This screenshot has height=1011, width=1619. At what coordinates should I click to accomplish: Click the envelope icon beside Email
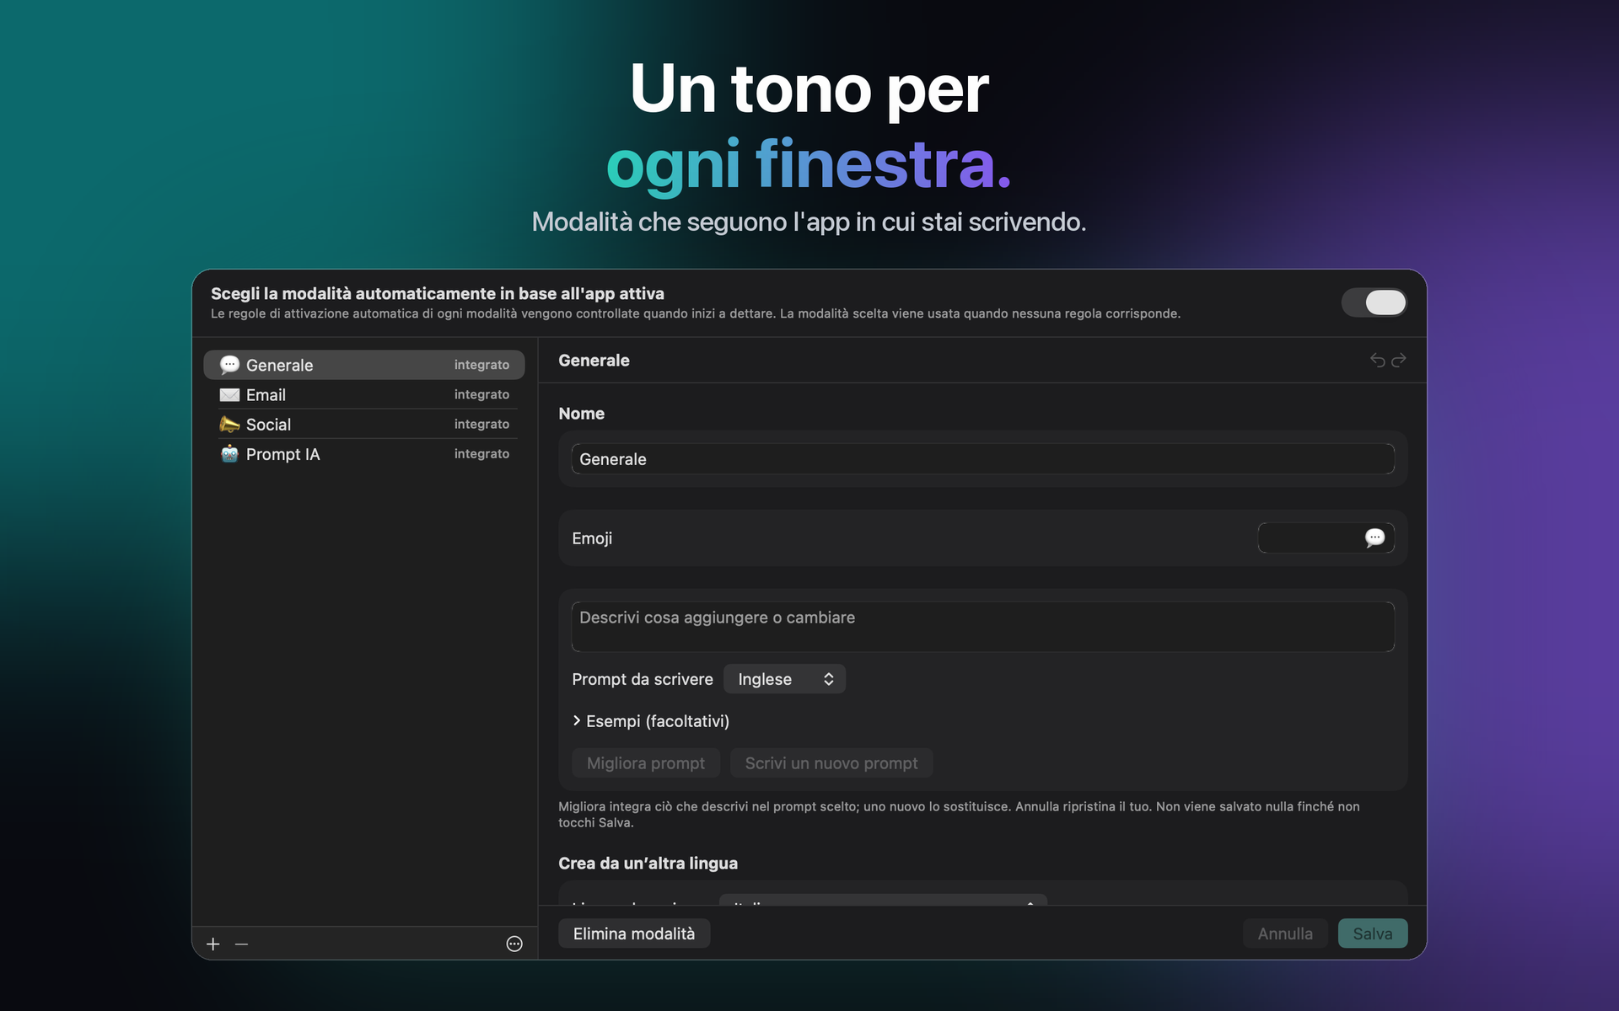coord(229,395)
